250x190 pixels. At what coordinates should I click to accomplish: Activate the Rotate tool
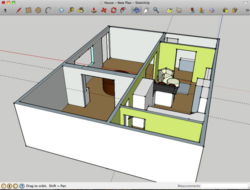pos(113,10)
